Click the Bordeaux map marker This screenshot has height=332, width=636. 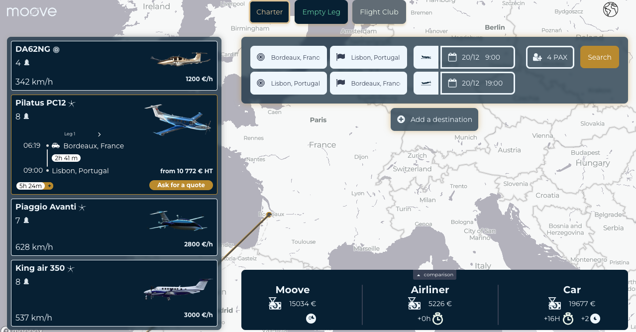tap(269, 215)
